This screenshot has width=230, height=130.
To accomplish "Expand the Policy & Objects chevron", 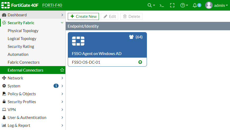I will pyautogui.click(x=62, y=94).
